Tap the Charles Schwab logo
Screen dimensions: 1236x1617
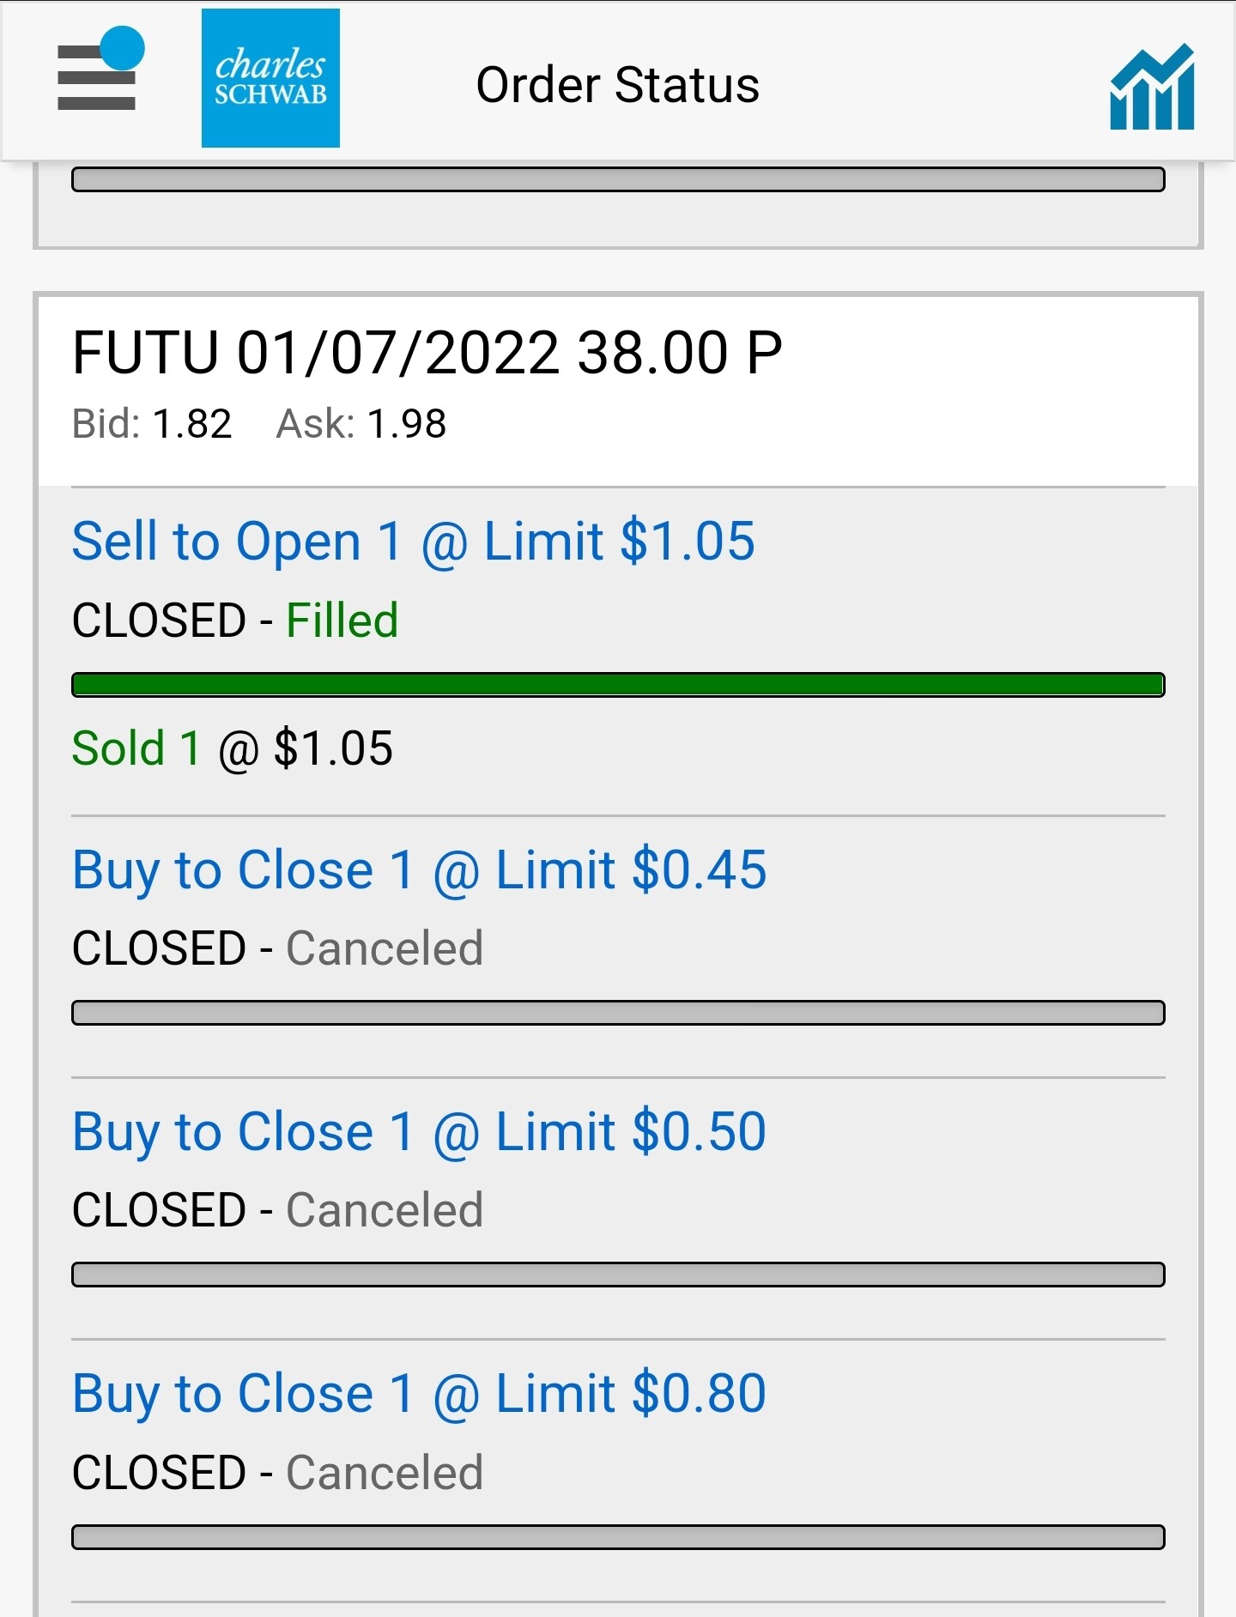pos(270,78)
